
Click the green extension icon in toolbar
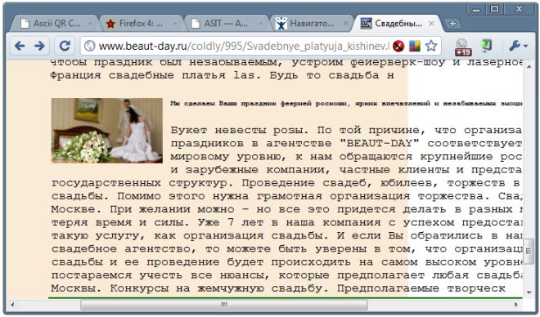(x=486, y=46)
